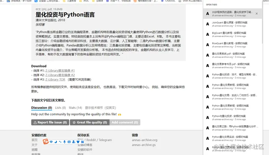Open the ChatDOC bookmark
The height and width of the screenshot is (155, 269).
pos(168,1)
